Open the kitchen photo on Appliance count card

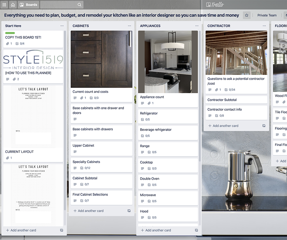(168, 62)
